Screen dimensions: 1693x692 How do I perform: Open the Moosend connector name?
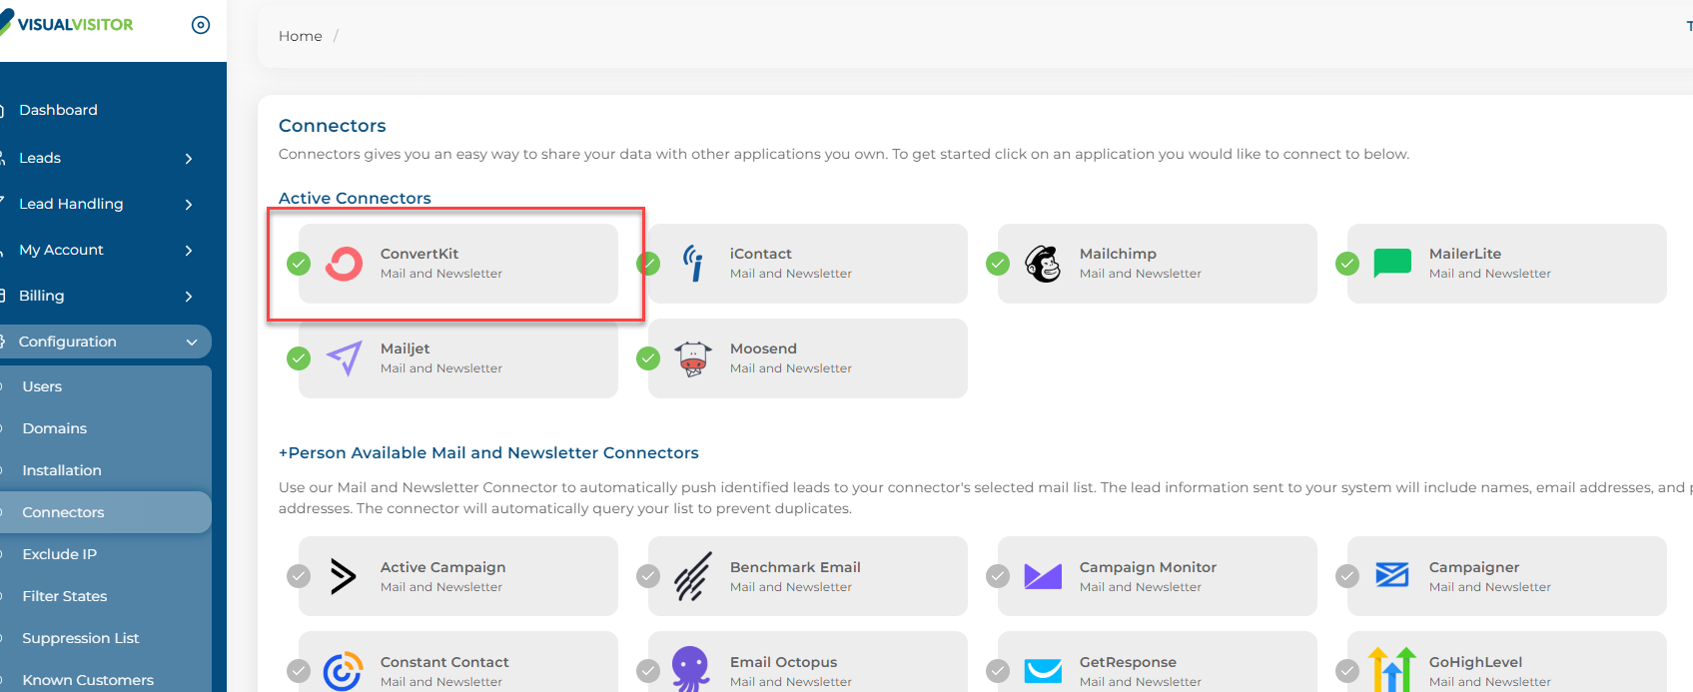coord(763,348)
